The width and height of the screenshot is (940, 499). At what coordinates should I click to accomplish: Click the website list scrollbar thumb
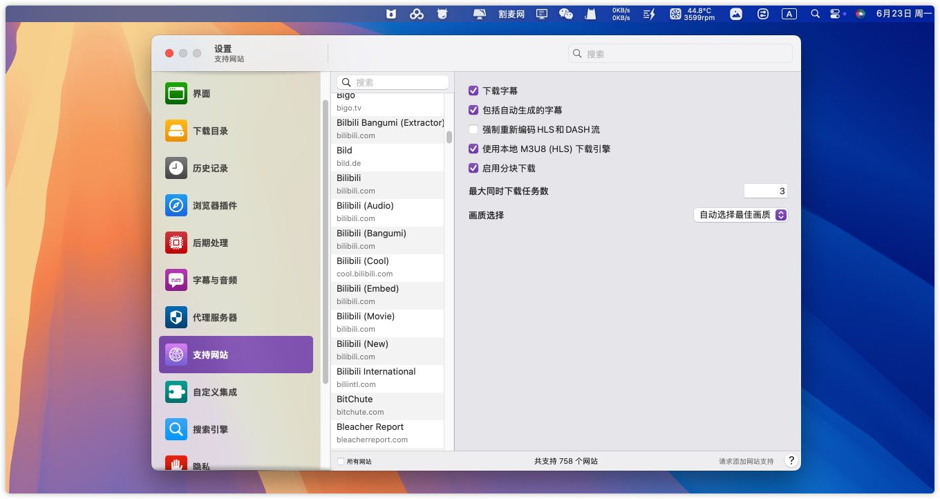pos(449,137)
